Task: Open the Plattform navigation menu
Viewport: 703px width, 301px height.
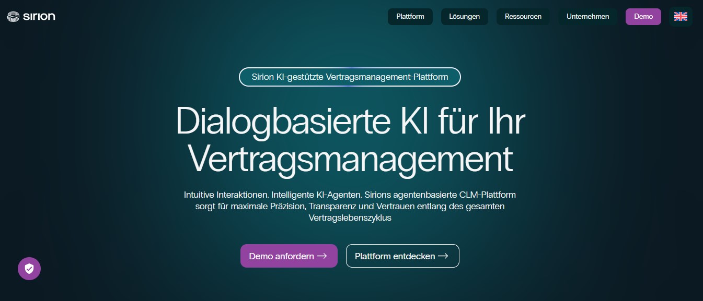Action: pyautogui.click(x=410, y=17)
